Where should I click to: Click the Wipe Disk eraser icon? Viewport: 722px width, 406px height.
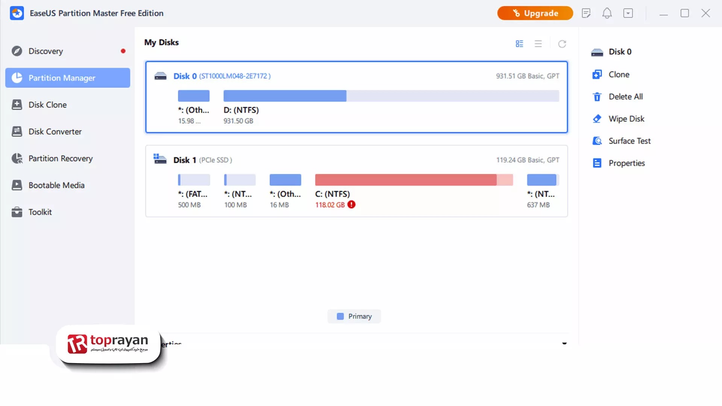597,119
